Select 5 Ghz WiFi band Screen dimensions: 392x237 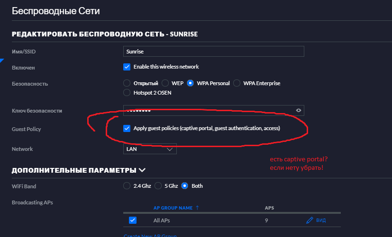(159, 186)
